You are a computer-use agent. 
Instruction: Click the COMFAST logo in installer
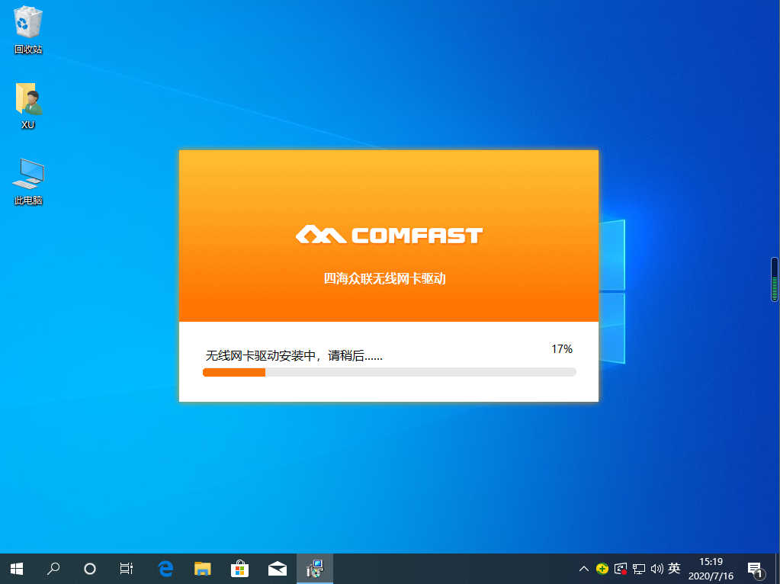pyautogui.click(x=389, y=235)
